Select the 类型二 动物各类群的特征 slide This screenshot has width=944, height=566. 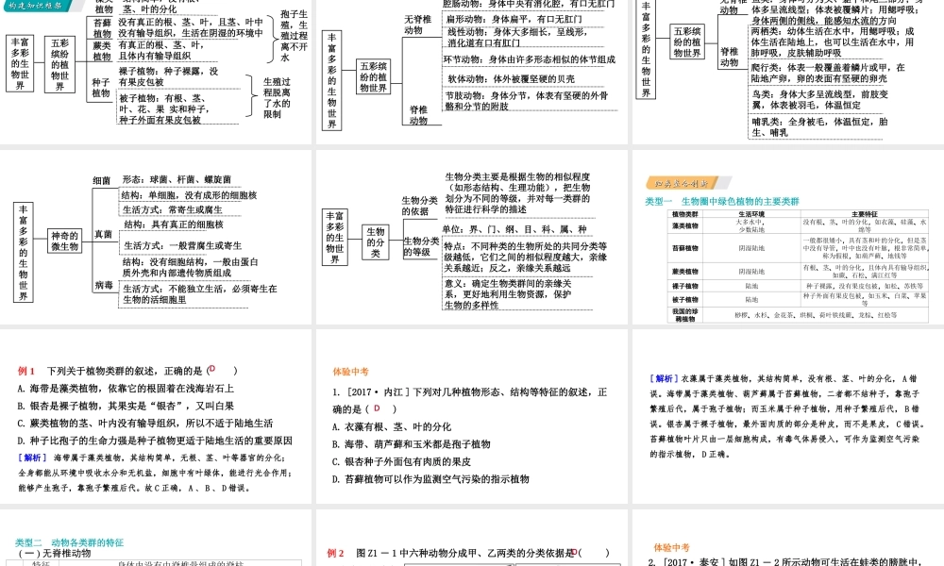click(156, 538)
